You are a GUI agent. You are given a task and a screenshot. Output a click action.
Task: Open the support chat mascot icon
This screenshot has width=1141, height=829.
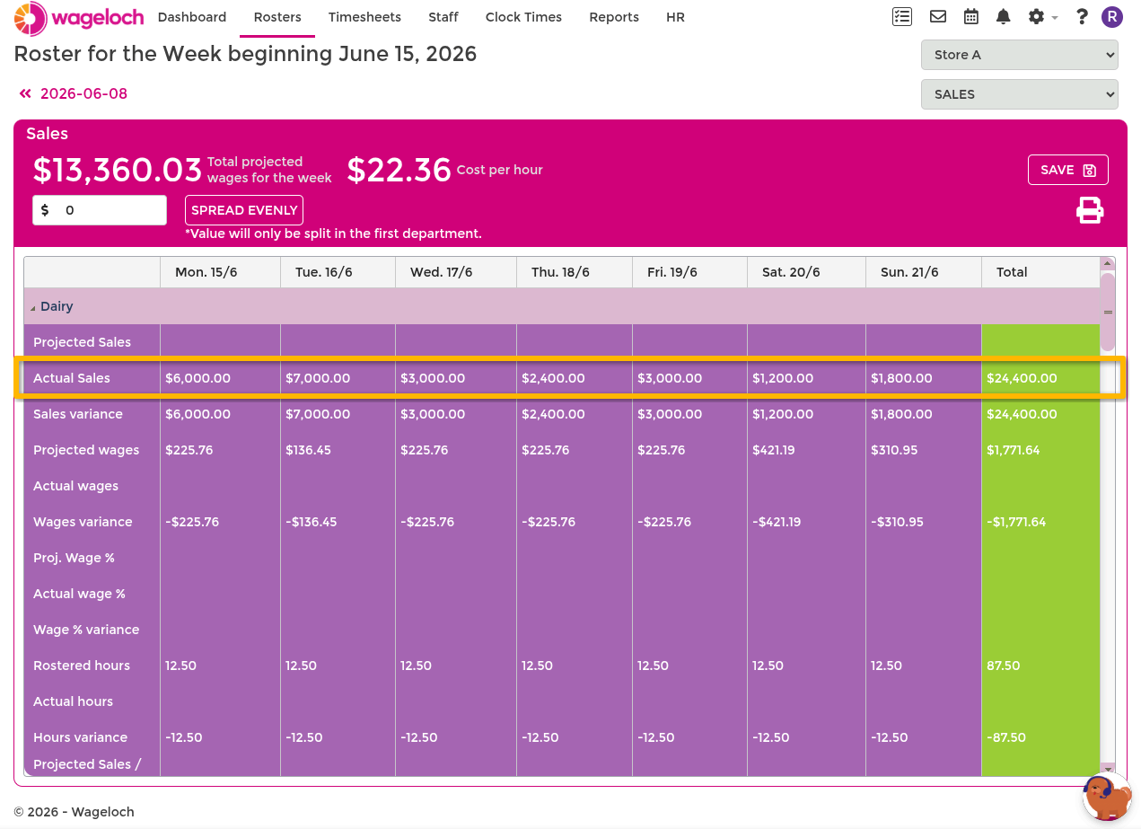coord(1106,797)
